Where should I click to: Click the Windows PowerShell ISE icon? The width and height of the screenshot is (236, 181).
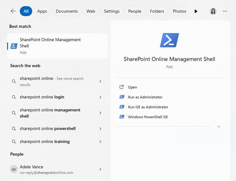122,117
